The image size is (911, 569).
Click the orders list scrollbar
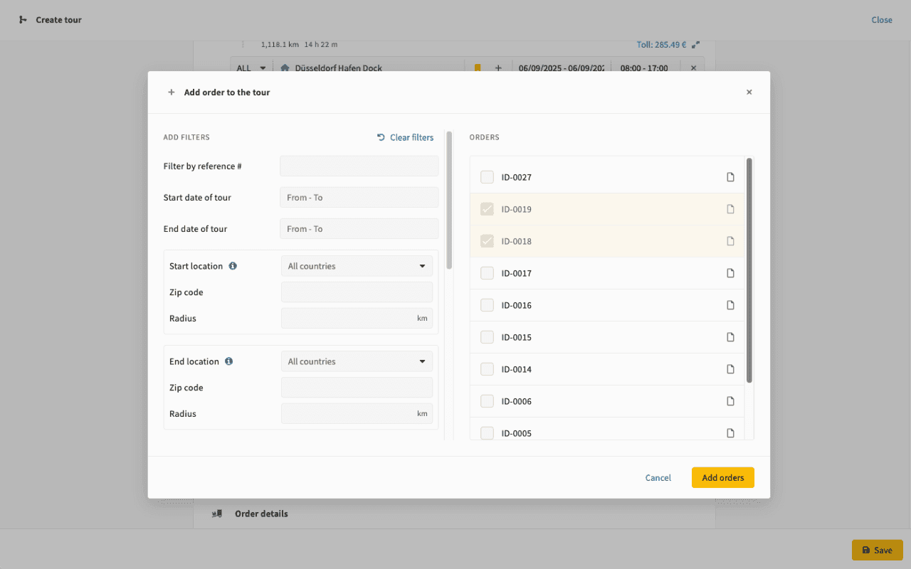pyautogui.click(x=749, y=270)
